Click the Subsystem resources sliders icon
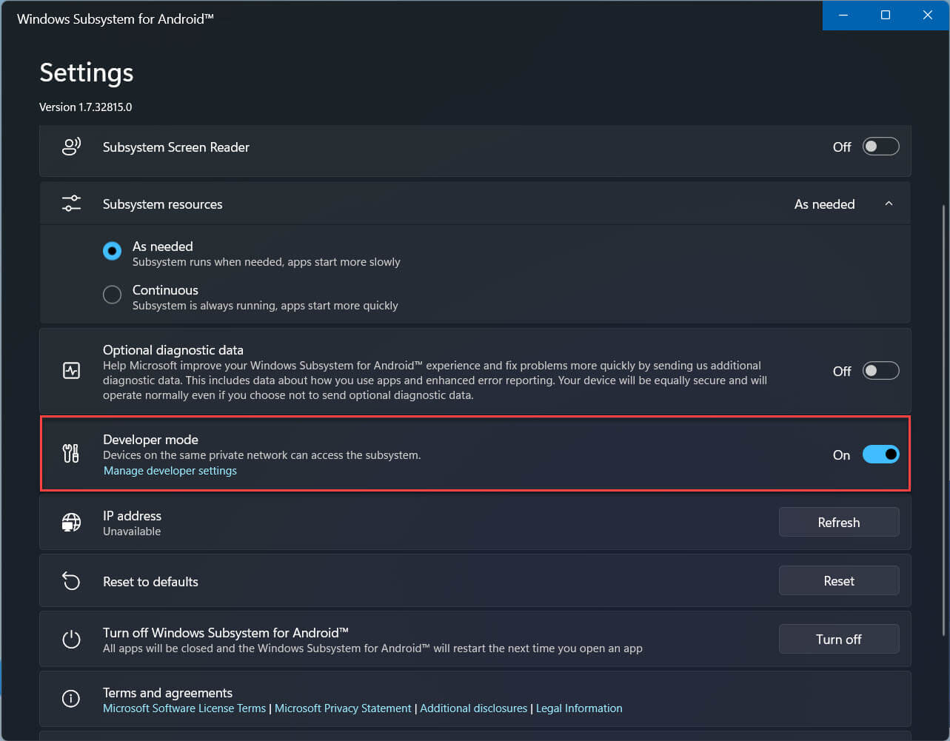Screen dimensions: 950x741 (71, 204)
